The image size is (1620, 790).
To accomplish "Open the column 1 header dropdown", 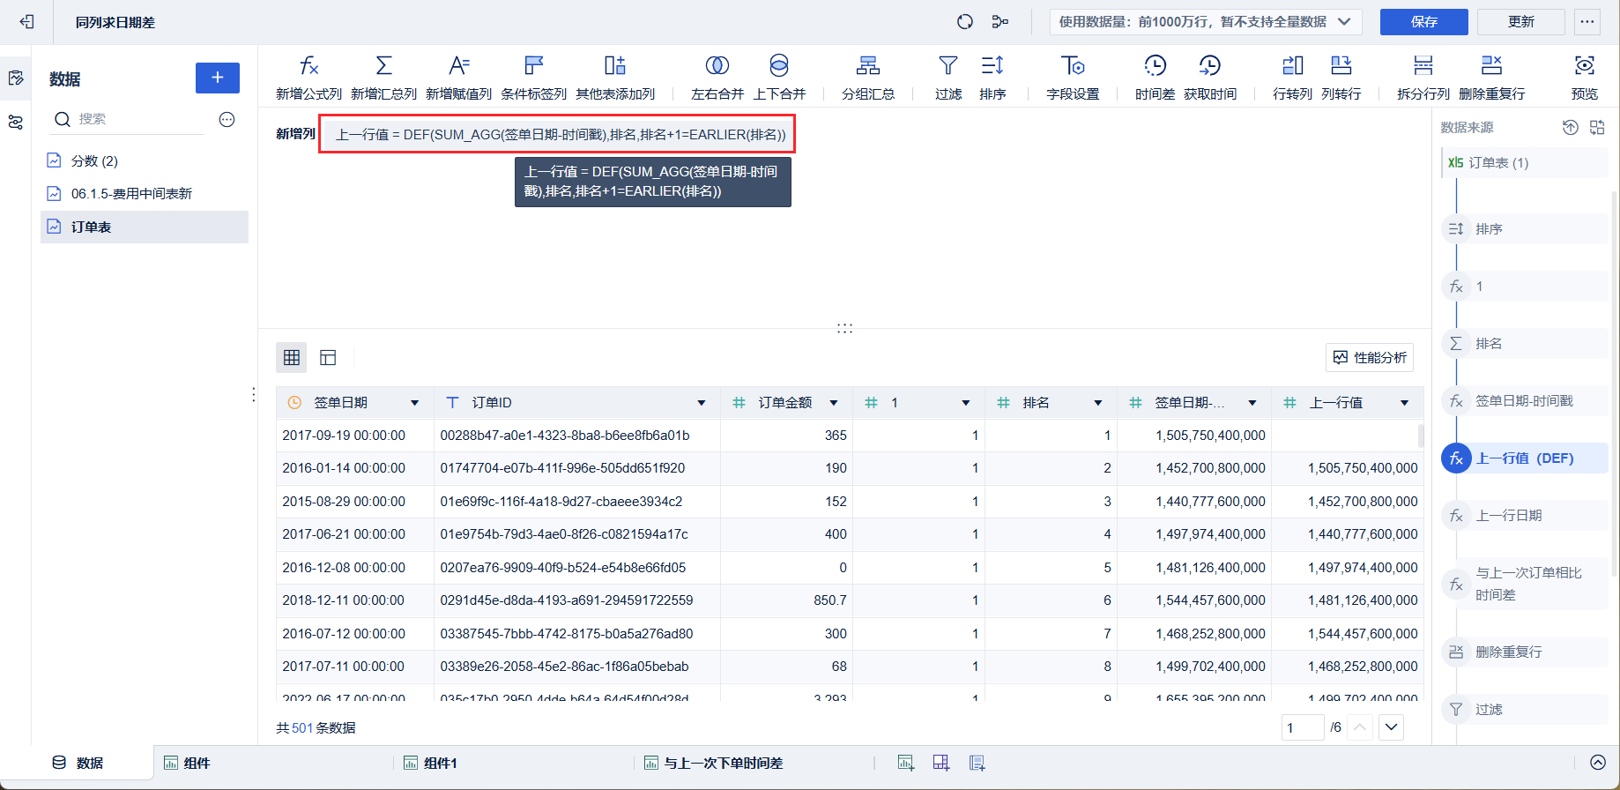I will point(966,403).
